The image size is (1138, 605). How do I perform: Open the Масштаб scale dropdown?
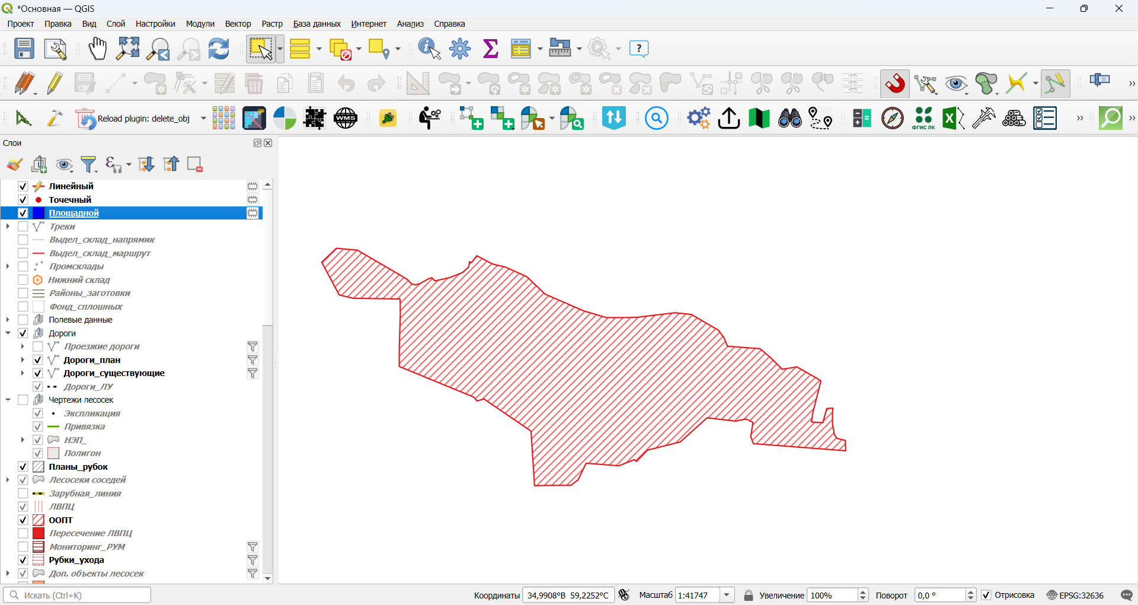pyautogui.click(x=728, y=595)
